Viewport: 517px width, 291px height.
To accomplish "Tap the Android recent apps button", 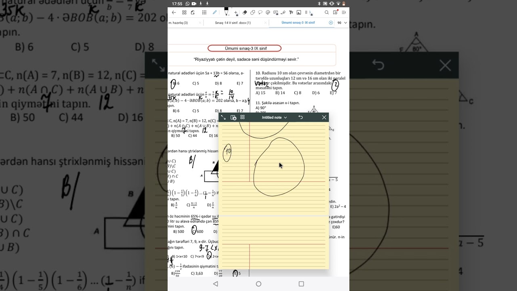I will (x=301, y=284).
